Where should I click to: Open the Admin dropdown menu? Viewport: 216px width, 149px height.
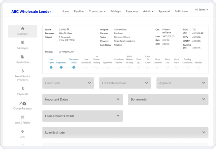tap(148, 11)
